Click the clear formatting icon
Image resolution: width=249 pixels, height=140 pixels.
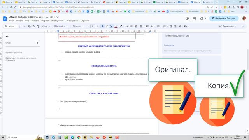click(x=180, y=26)
